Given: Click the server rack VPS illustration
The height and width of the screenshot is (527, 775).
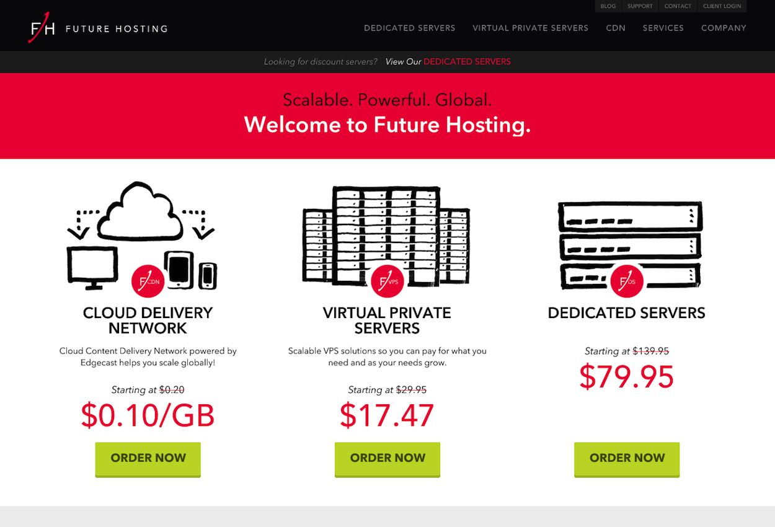Looking at the screenshot, I should pos(386,236).
